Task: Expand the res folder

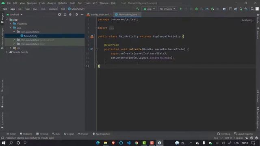Action: click(11, 48)
